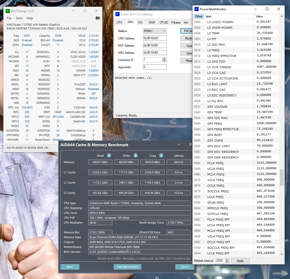The width and height of the screenshot is (290, 279).
Task: Click the ProcODT value 43.6 Ω
Action: (93, 84)
